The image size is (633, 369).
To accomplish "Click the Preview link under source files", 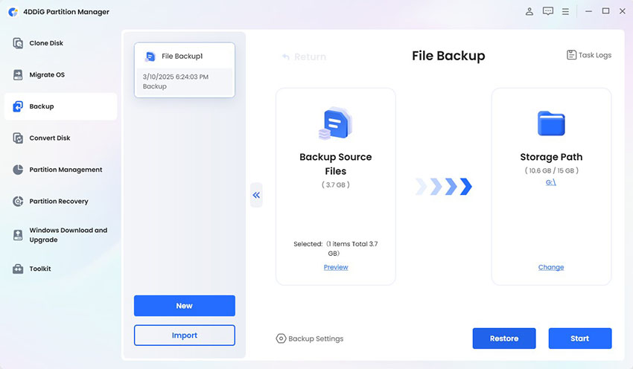I will 336,267.
